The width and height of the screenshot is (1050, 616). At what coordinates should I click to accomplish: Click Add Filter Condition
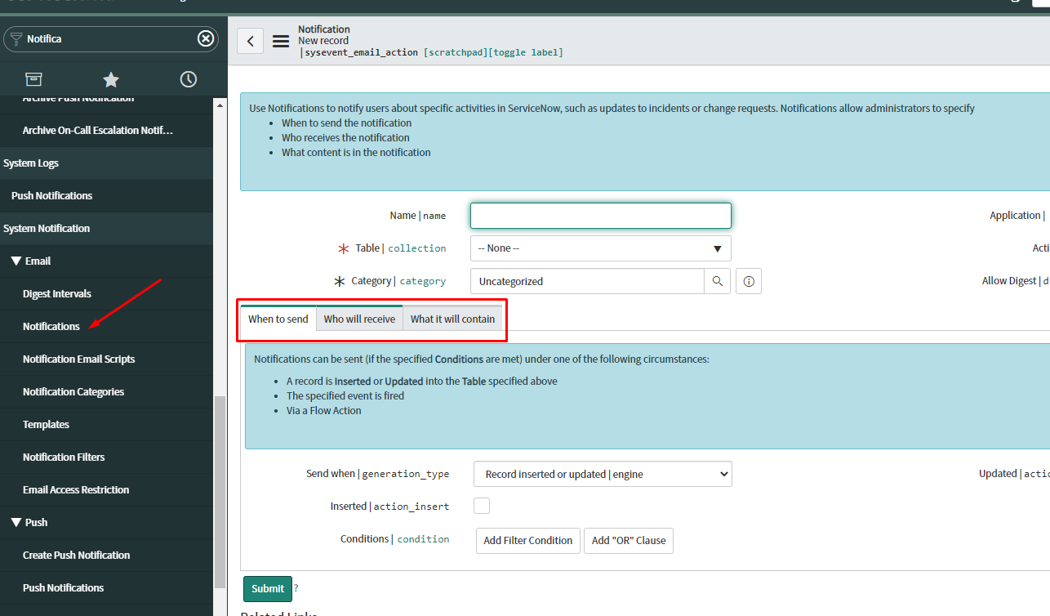tap(527, 540)
